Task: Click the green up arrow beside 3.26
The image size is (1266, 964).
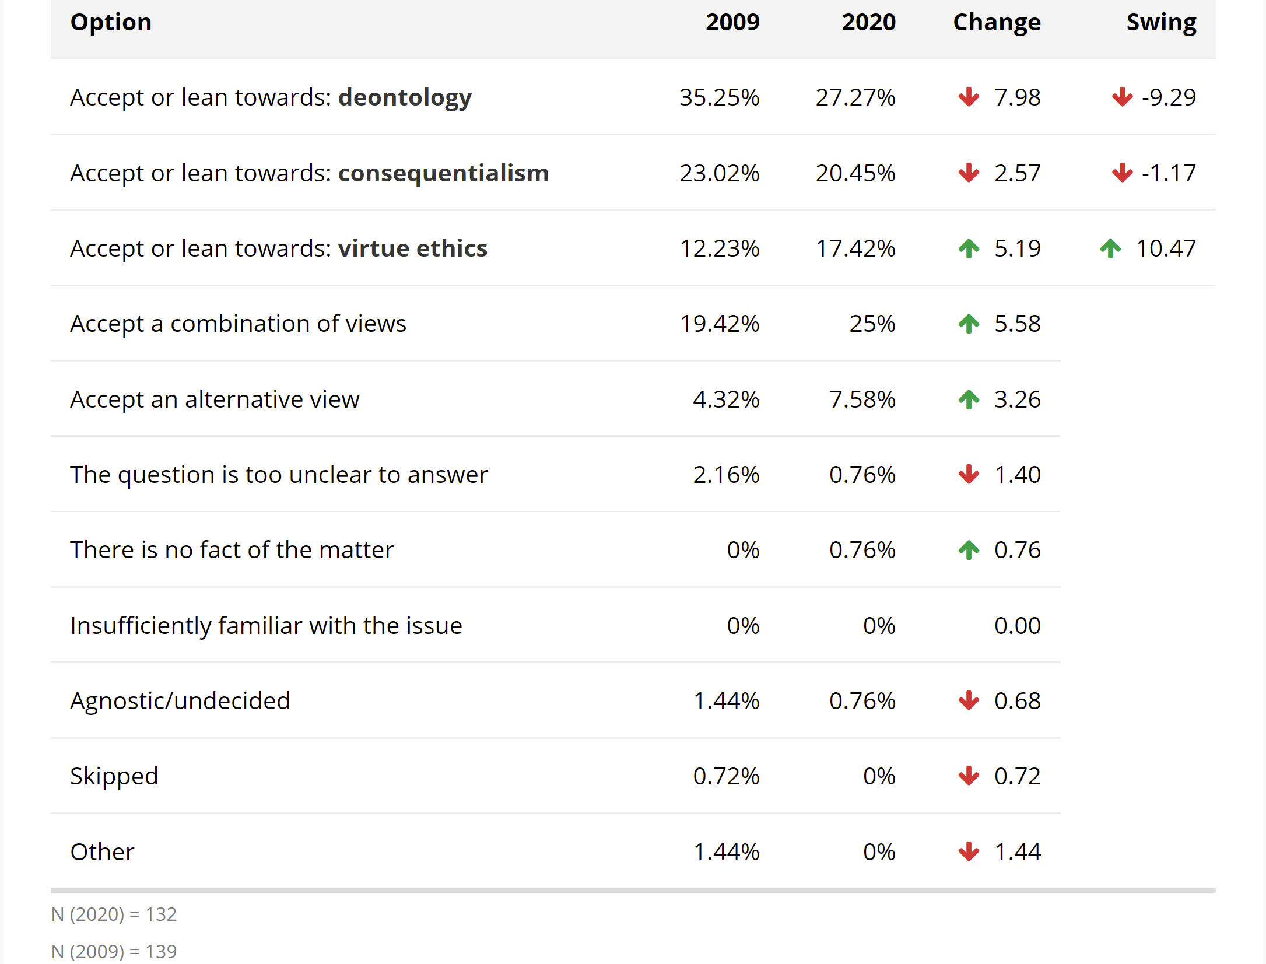Action: click(x=969, y=399)
